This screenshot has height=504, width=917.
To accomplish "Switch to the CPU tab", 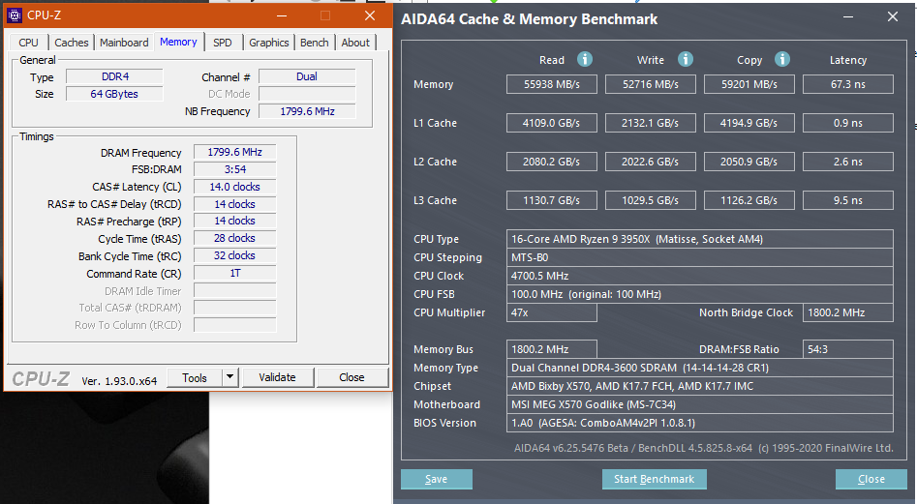I will (28, 43).
